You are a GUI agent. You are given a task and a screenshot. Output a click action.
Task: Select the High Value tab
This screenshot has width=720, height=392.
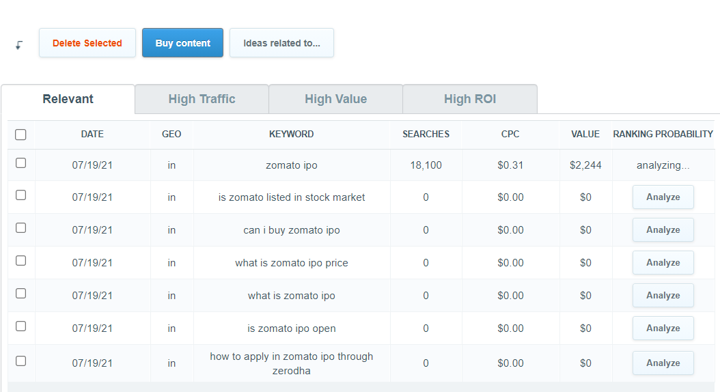pos(335,99)
